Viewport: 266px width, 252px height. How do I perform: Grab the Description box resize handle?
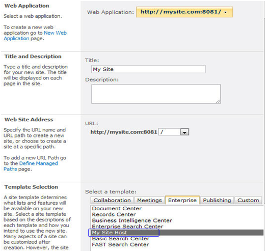pyautogui.click(x=218, y=101)
